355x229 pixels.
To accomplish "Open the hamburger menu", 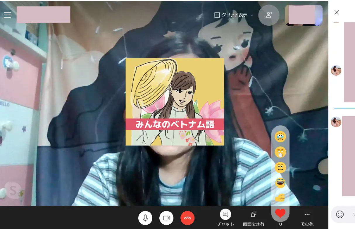I will [x=8, y=15].
